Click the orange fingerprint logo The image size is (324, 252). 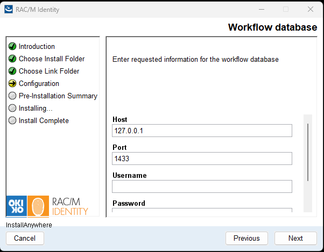pos(38,206)
